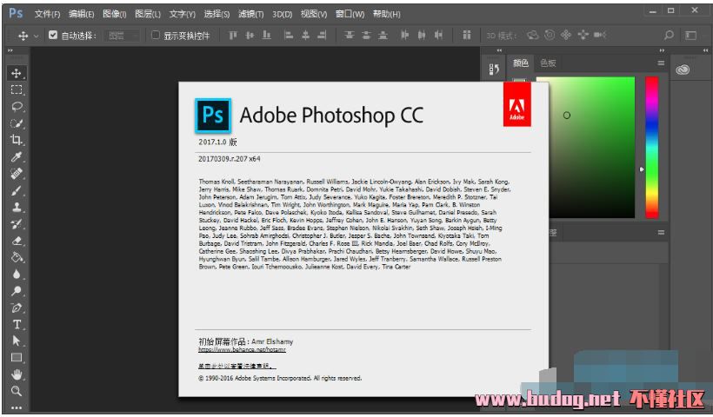Viewport: 713px width, 417px height.
Task: Open the 3D(D) menu
Action: coord(282,14)
